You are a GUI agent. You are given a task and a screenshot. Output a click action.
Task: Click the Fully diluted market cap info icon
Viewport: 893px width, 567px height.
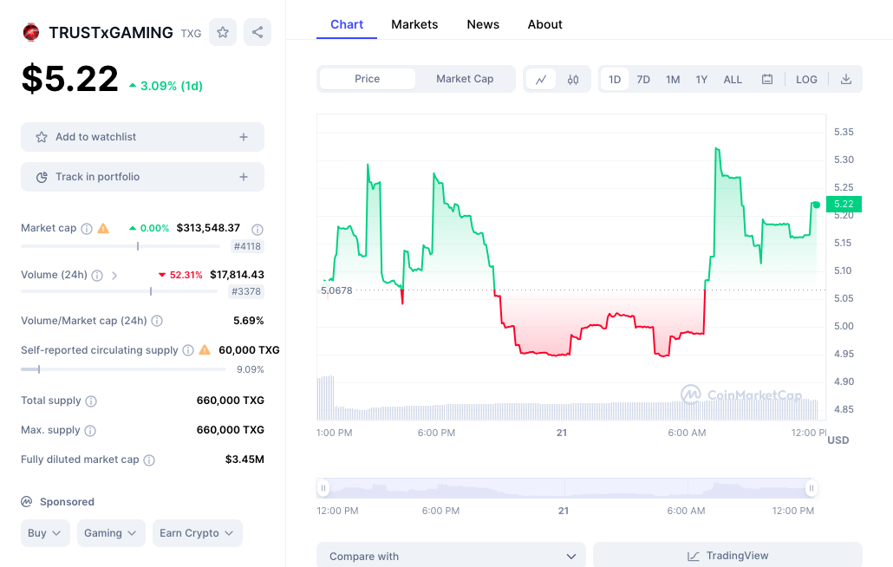click(x=149, y=460)
